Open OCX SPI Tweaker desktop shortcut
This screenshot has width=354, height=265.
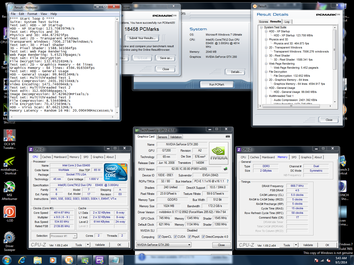(10, 139)
